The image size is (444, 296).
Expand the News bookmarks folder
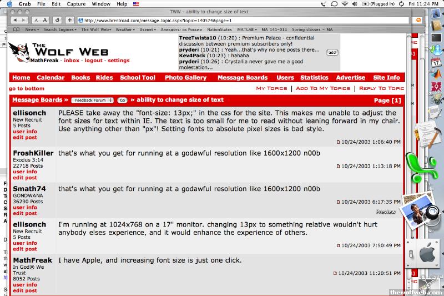pos(32,29)
